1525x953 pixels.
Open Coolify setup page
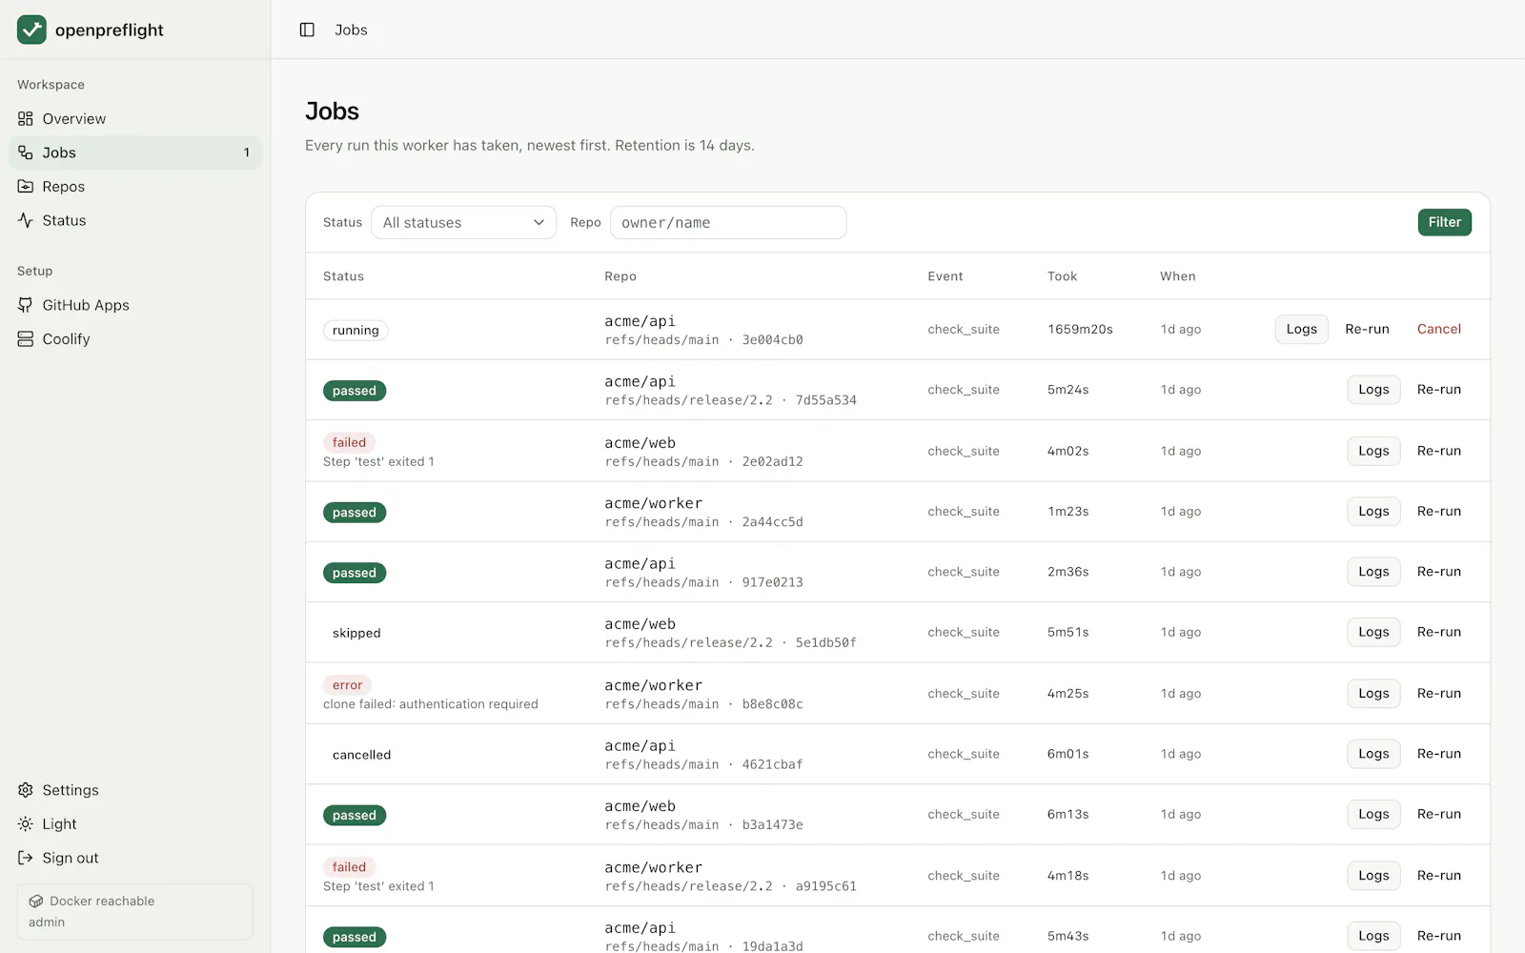click(135, 339)
